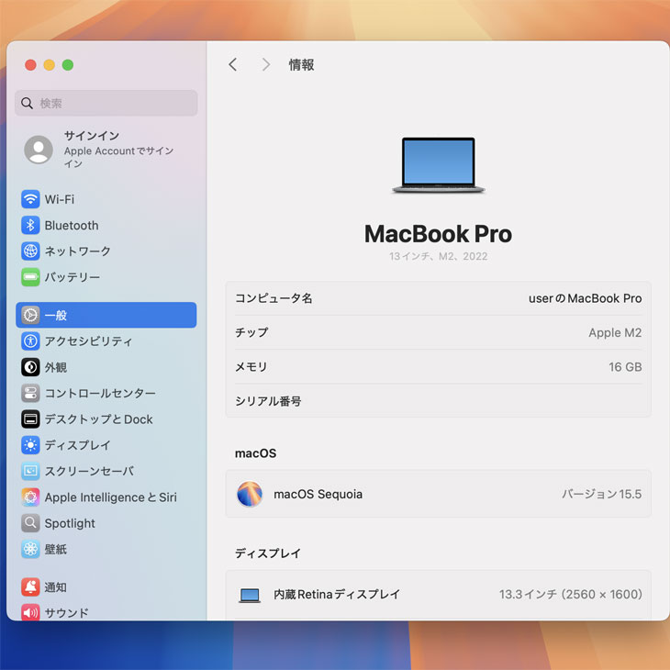Click the Apple M2 chip value
Image resolution: width=670 pixels, height=670 pixels.
(x=615, y=332)
